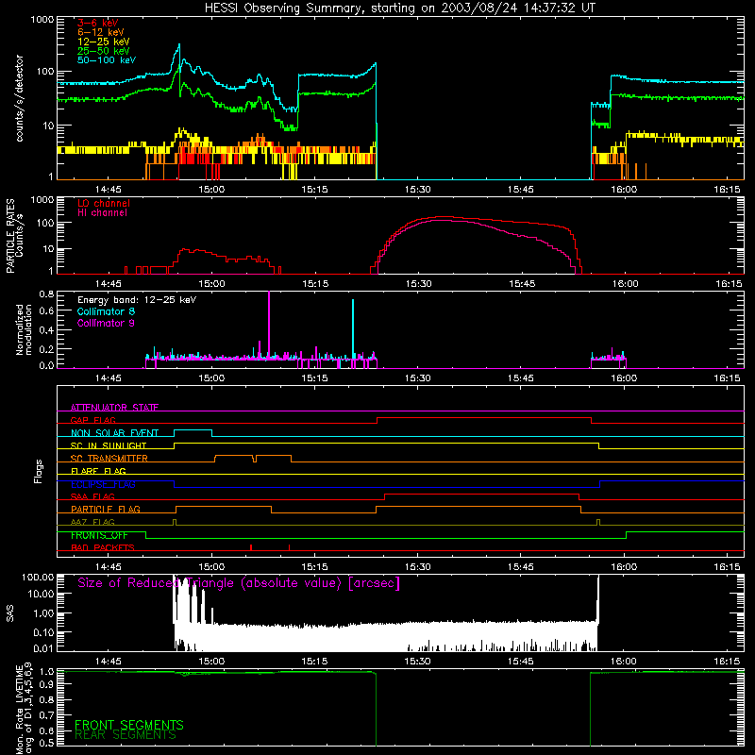Click the FLARE FLAG label
Image resolution: width=755 pixels, height=755 pixels.
coord(98,471)
